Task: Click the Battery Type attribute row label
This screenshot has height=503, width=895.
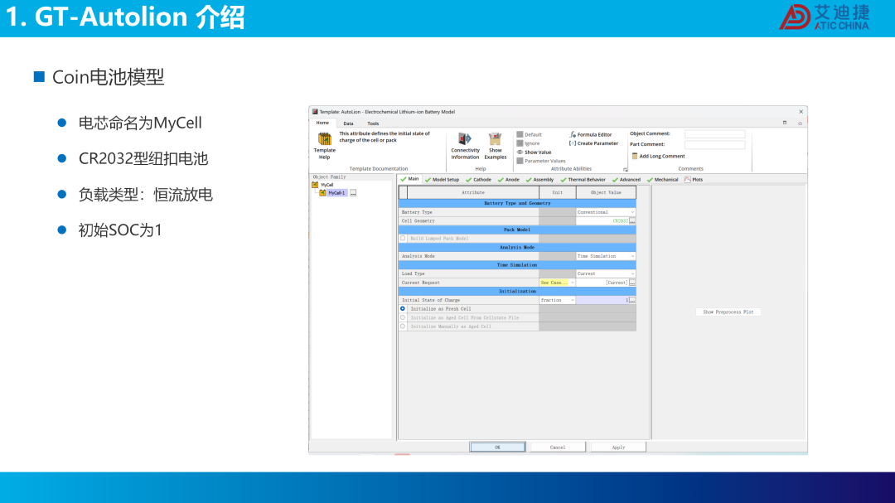Action: tap(417, 212)
